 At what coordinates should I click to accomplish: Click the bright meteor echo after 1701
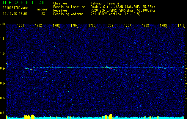click(x=30, y=69)
